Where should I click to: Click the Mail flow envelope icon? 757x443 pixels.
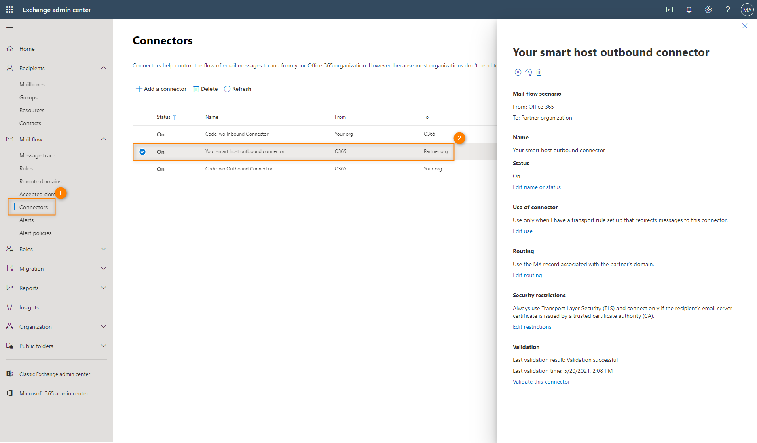click(10, 139)
